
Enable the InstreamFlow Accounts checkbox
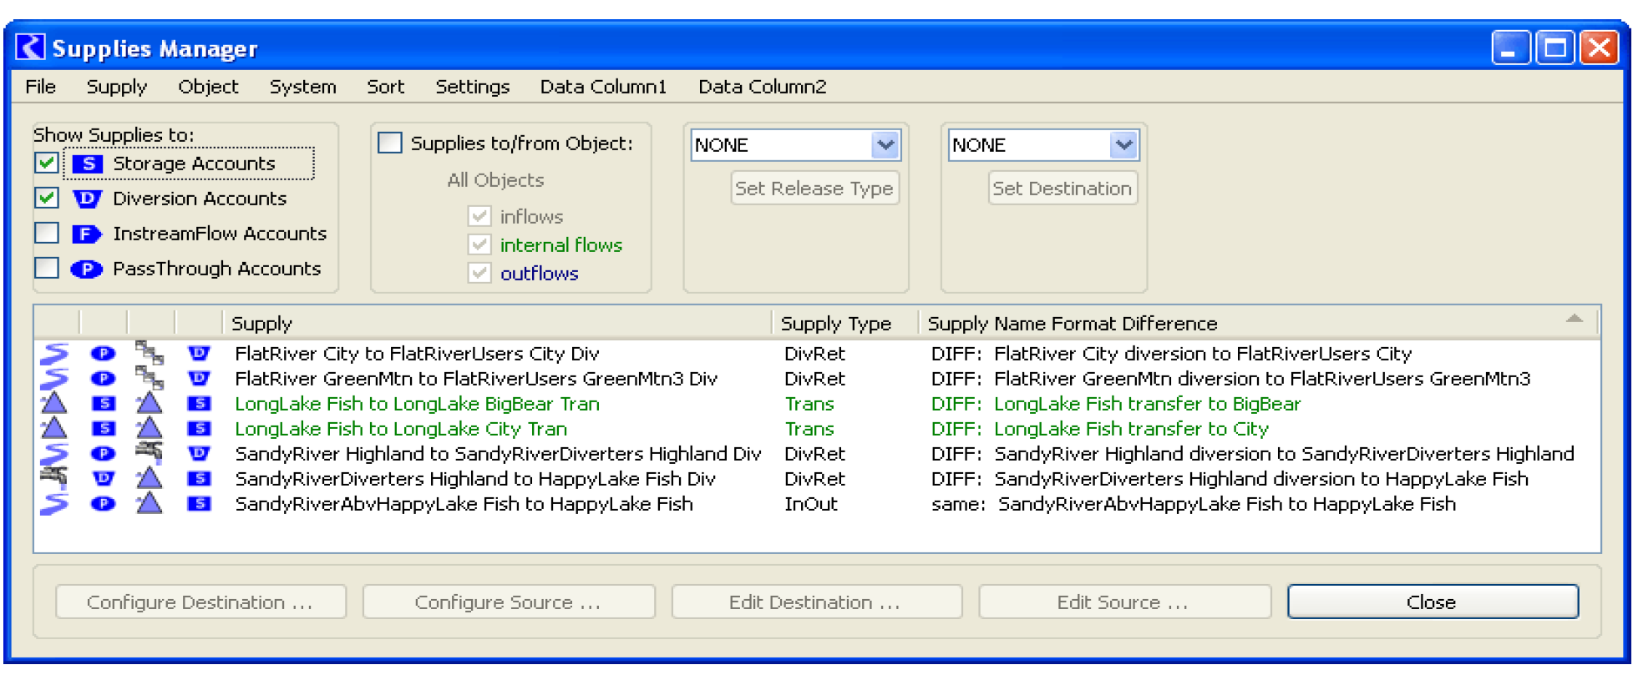pos(47,233)
